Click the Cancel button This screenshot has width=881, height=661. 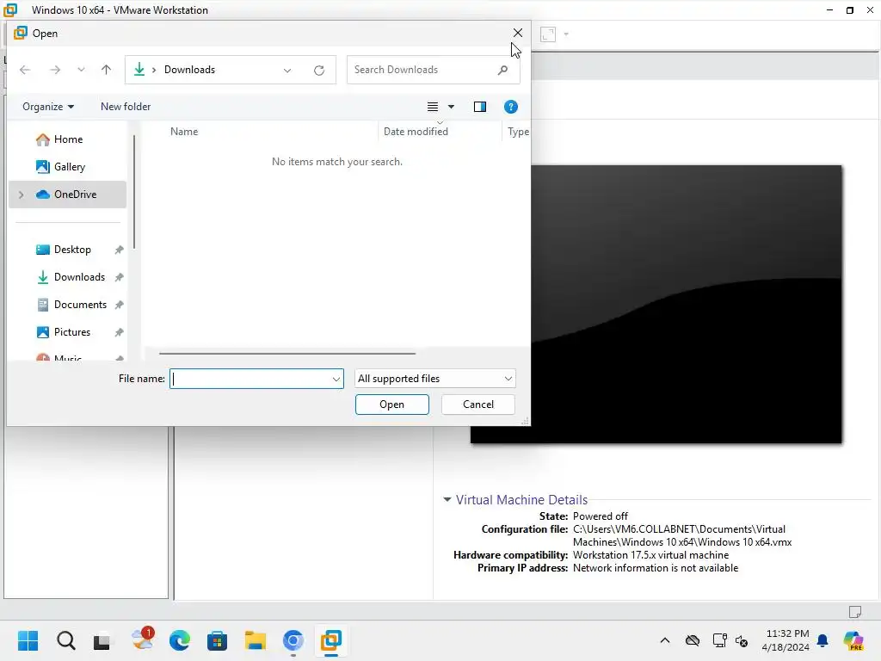coord(478,405)
